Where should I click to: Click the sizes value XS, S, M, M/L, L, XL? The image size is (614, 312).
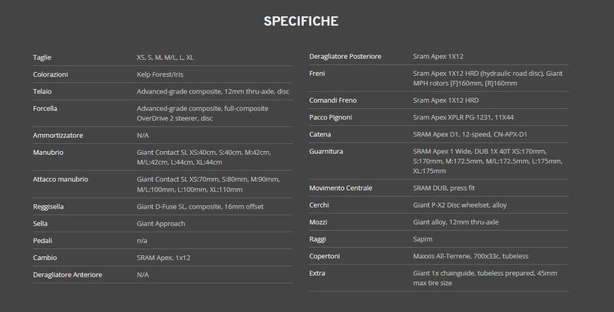pyautogui.click(x=165, y=57)
